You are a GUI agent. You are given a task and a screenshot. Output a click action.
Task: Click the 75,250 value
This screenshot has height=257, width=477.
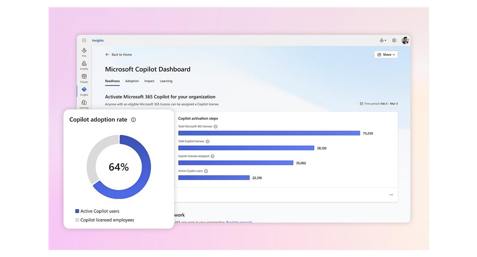pos(368,133)
